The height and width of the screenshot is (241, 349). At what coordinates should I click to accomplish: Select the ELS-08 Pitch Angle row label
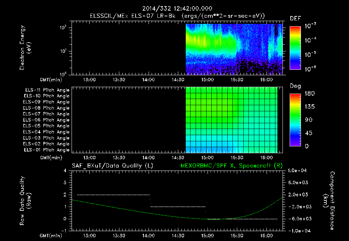(46, 108)
